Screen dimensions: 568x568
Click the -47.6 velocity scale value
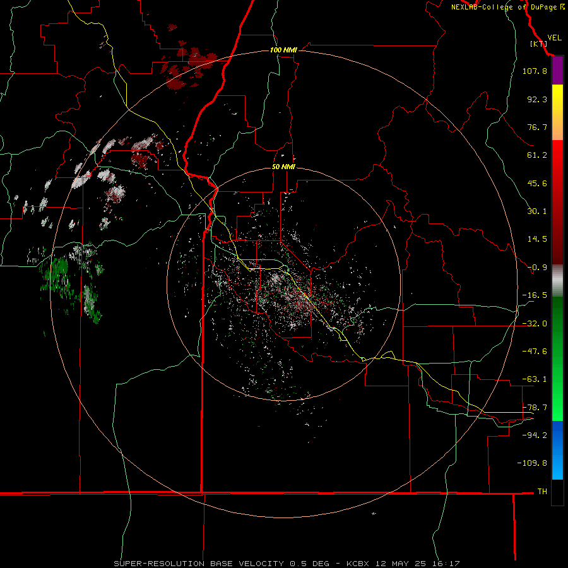click(x=535, y=352)
